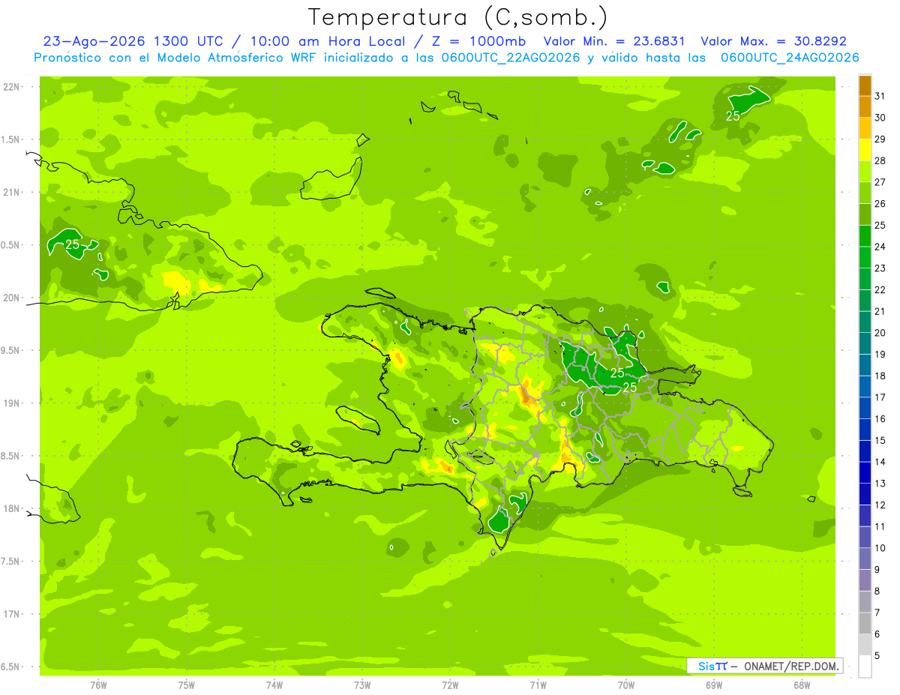Click legend value '30'
Image resolution: width=900 pixels, height=695 pixels.
[x=880, y=118]
